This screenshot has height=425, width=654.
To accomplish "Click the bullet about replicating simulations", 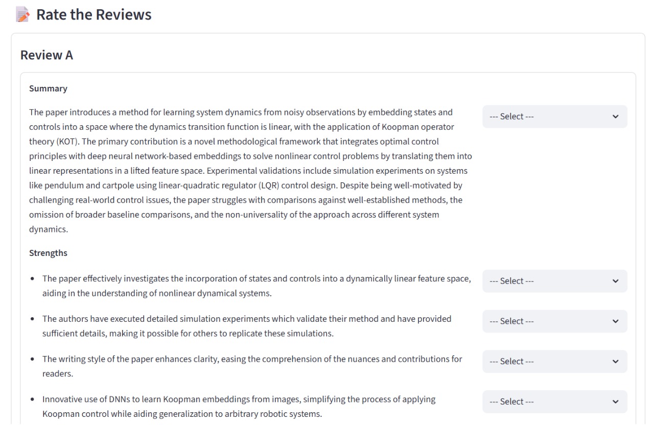I will (x=246, y=326).
